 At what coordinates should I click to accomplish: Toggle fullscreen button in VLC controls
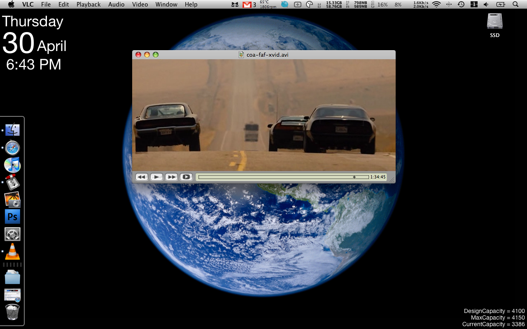point(186,177)
